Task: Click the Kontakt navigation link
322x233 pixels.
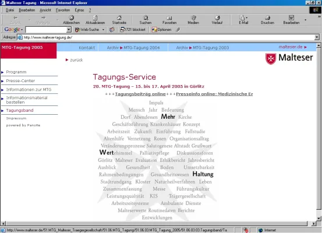Action: (87, 48)
